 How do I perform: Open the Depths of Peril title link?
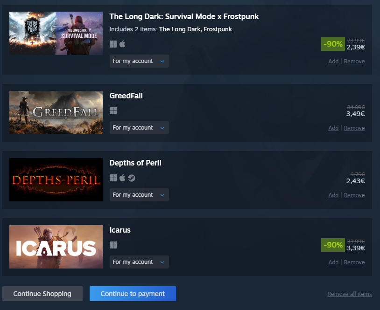(x=135, y=163)
